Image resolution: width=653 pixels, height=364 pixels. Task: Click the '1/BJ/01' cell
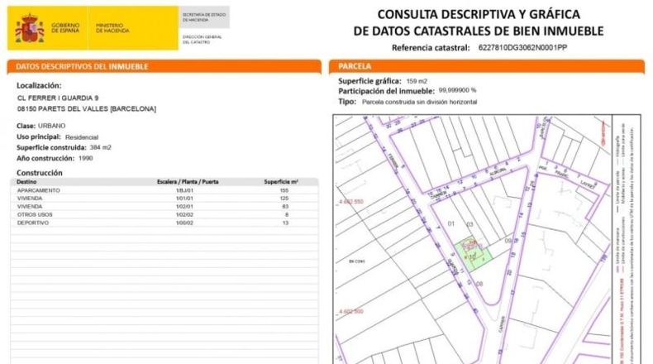click(x=184, y=190)
